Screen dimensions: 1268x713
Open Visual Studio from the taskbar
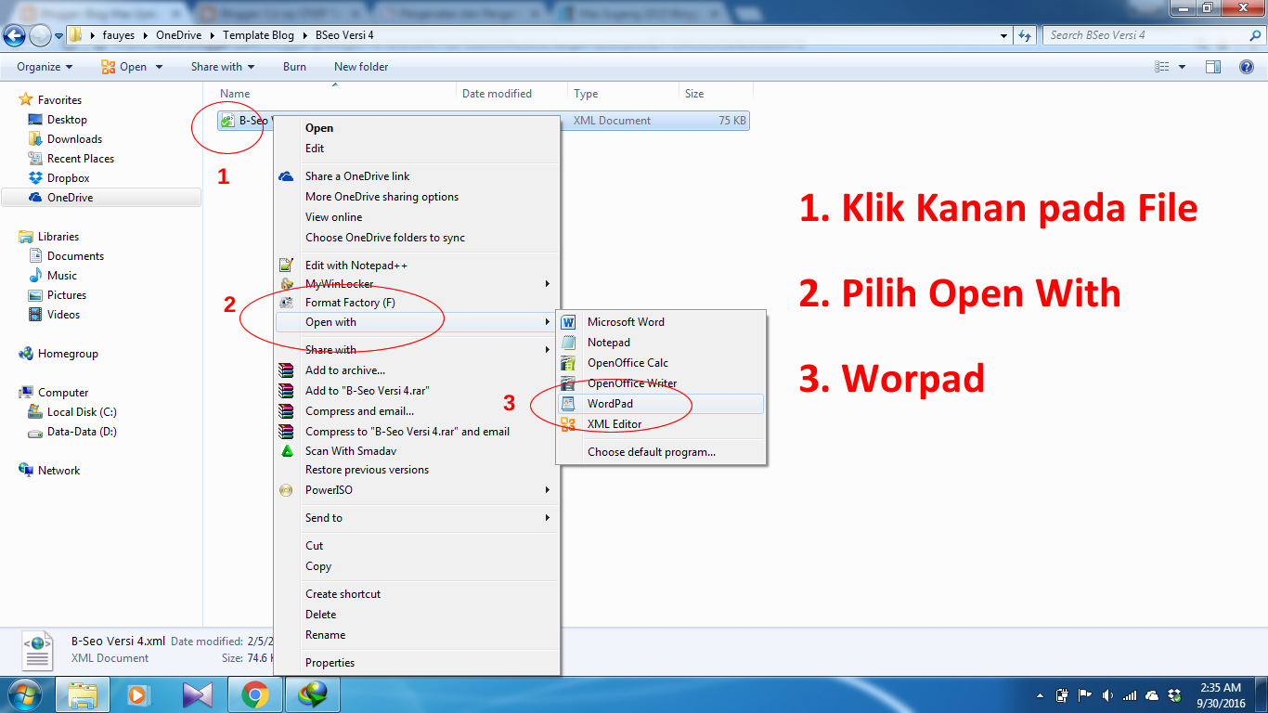[198, 694]
